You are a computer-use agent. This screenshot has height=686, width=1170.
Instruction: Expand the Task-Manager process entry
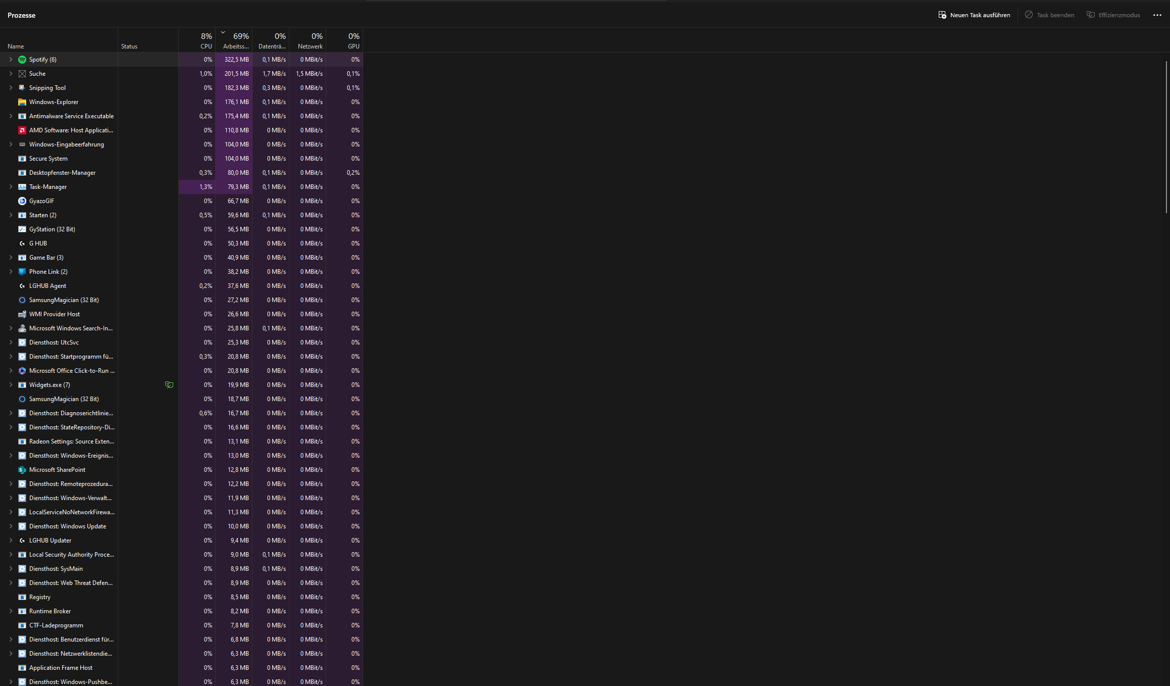pos(11,187)
